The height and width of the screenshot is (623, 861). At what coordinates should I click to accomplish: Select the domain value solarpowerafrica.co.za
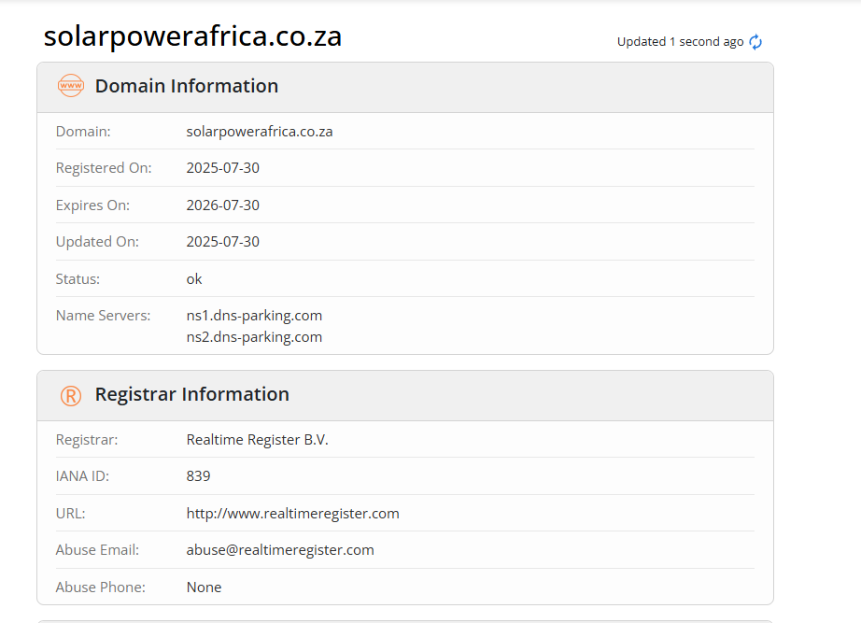click(260, 132)
